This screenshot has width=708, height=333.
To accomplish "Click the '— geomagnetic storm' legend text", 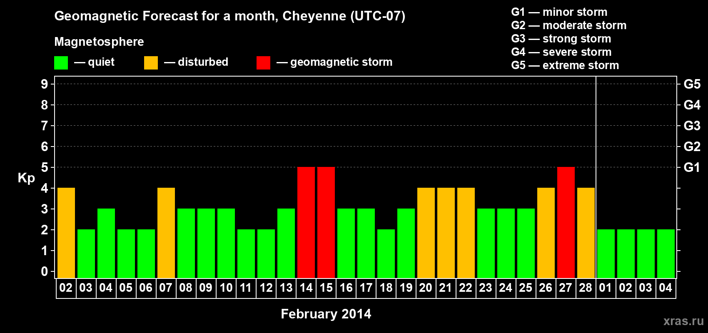I will 334,62.
